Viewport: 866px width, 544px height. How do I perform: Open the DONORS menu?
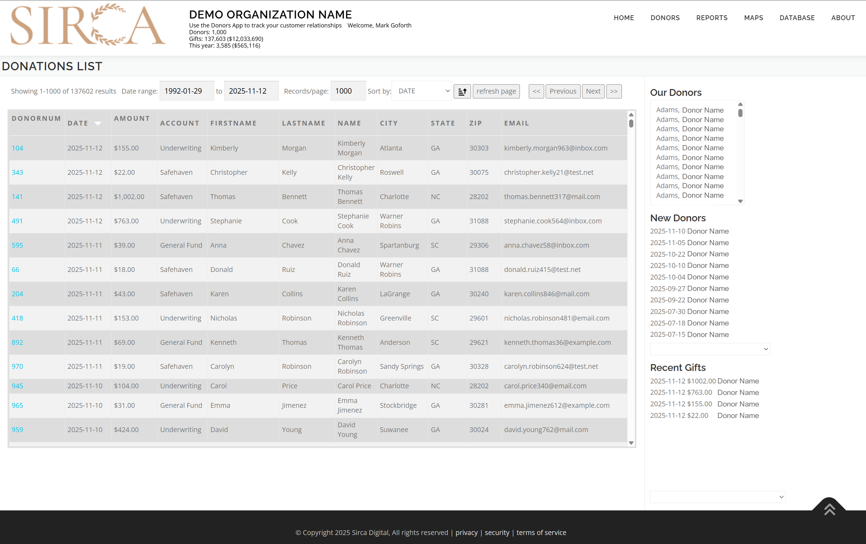pyautogui.click(x=665, y=18)
